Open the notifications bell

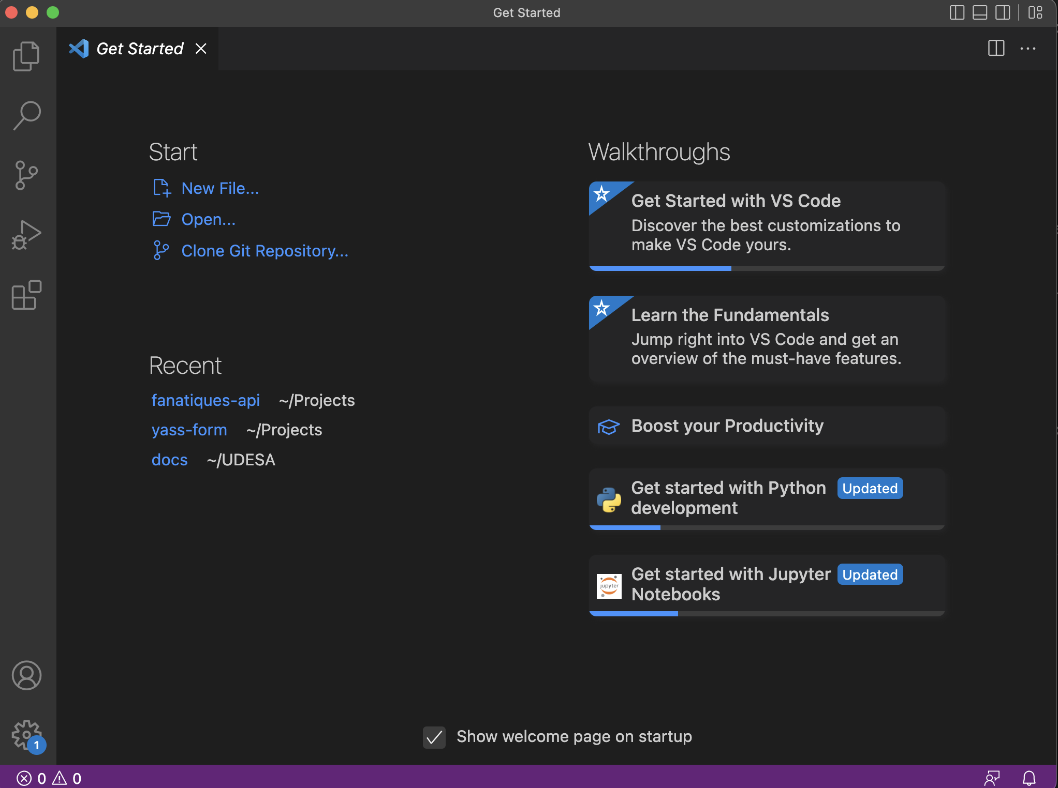pyautogui.click(x=1029, y=778)
